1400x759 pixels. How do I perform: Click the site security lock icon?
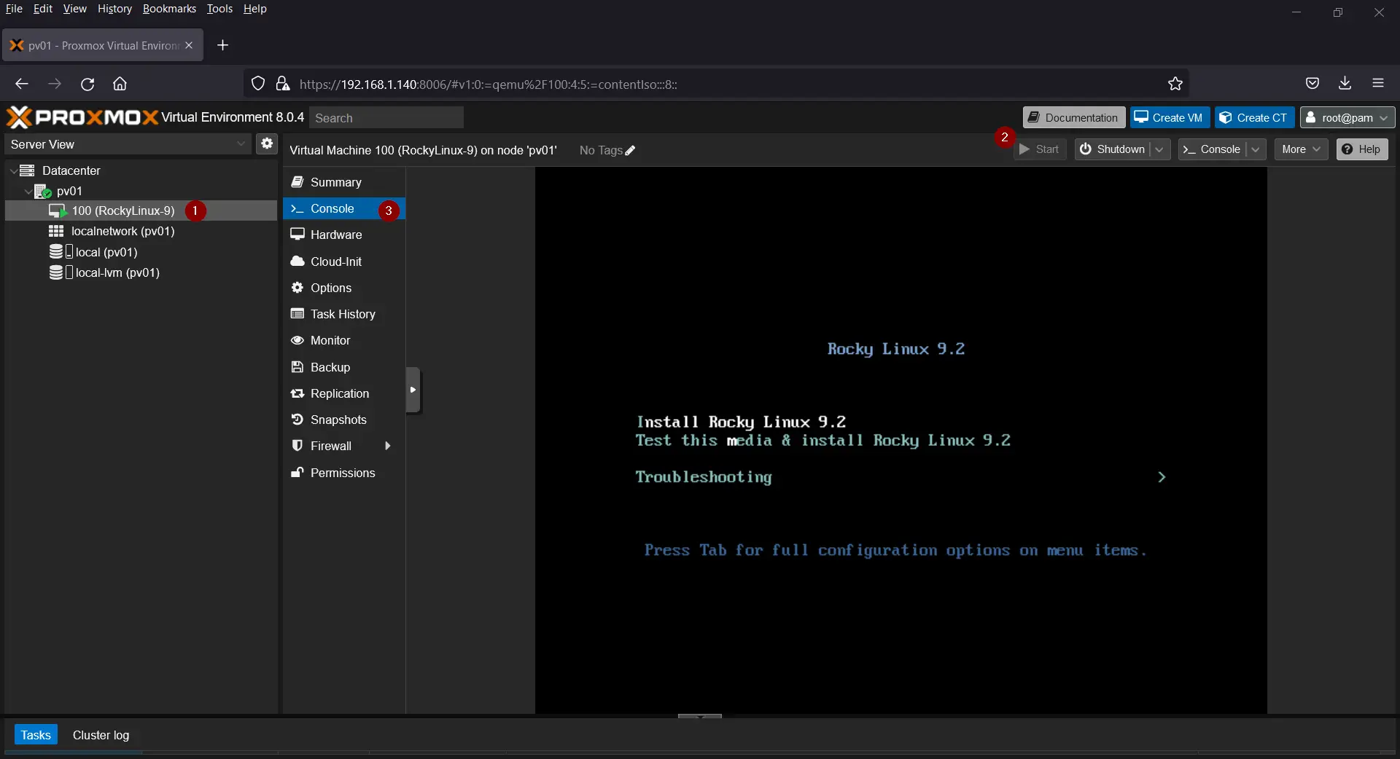coord(283,84)
